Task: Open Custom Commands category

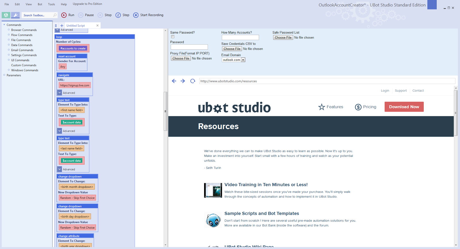Action: [x=24, y=65]
